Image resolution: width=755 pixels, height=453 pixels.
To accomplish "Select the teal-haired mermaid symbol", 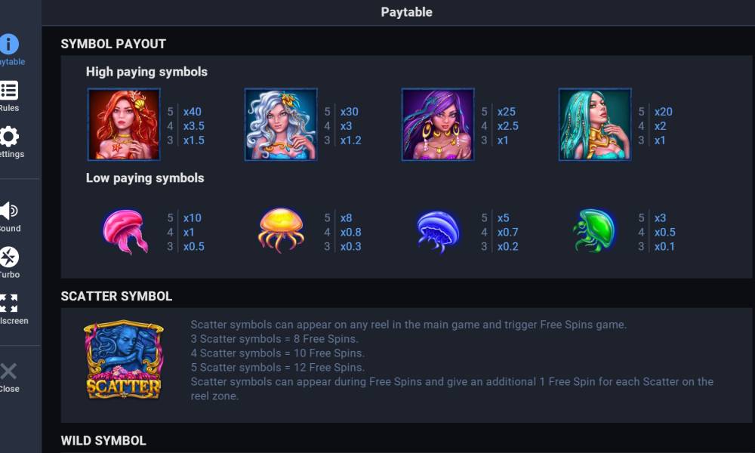I will tap(595, 125).
